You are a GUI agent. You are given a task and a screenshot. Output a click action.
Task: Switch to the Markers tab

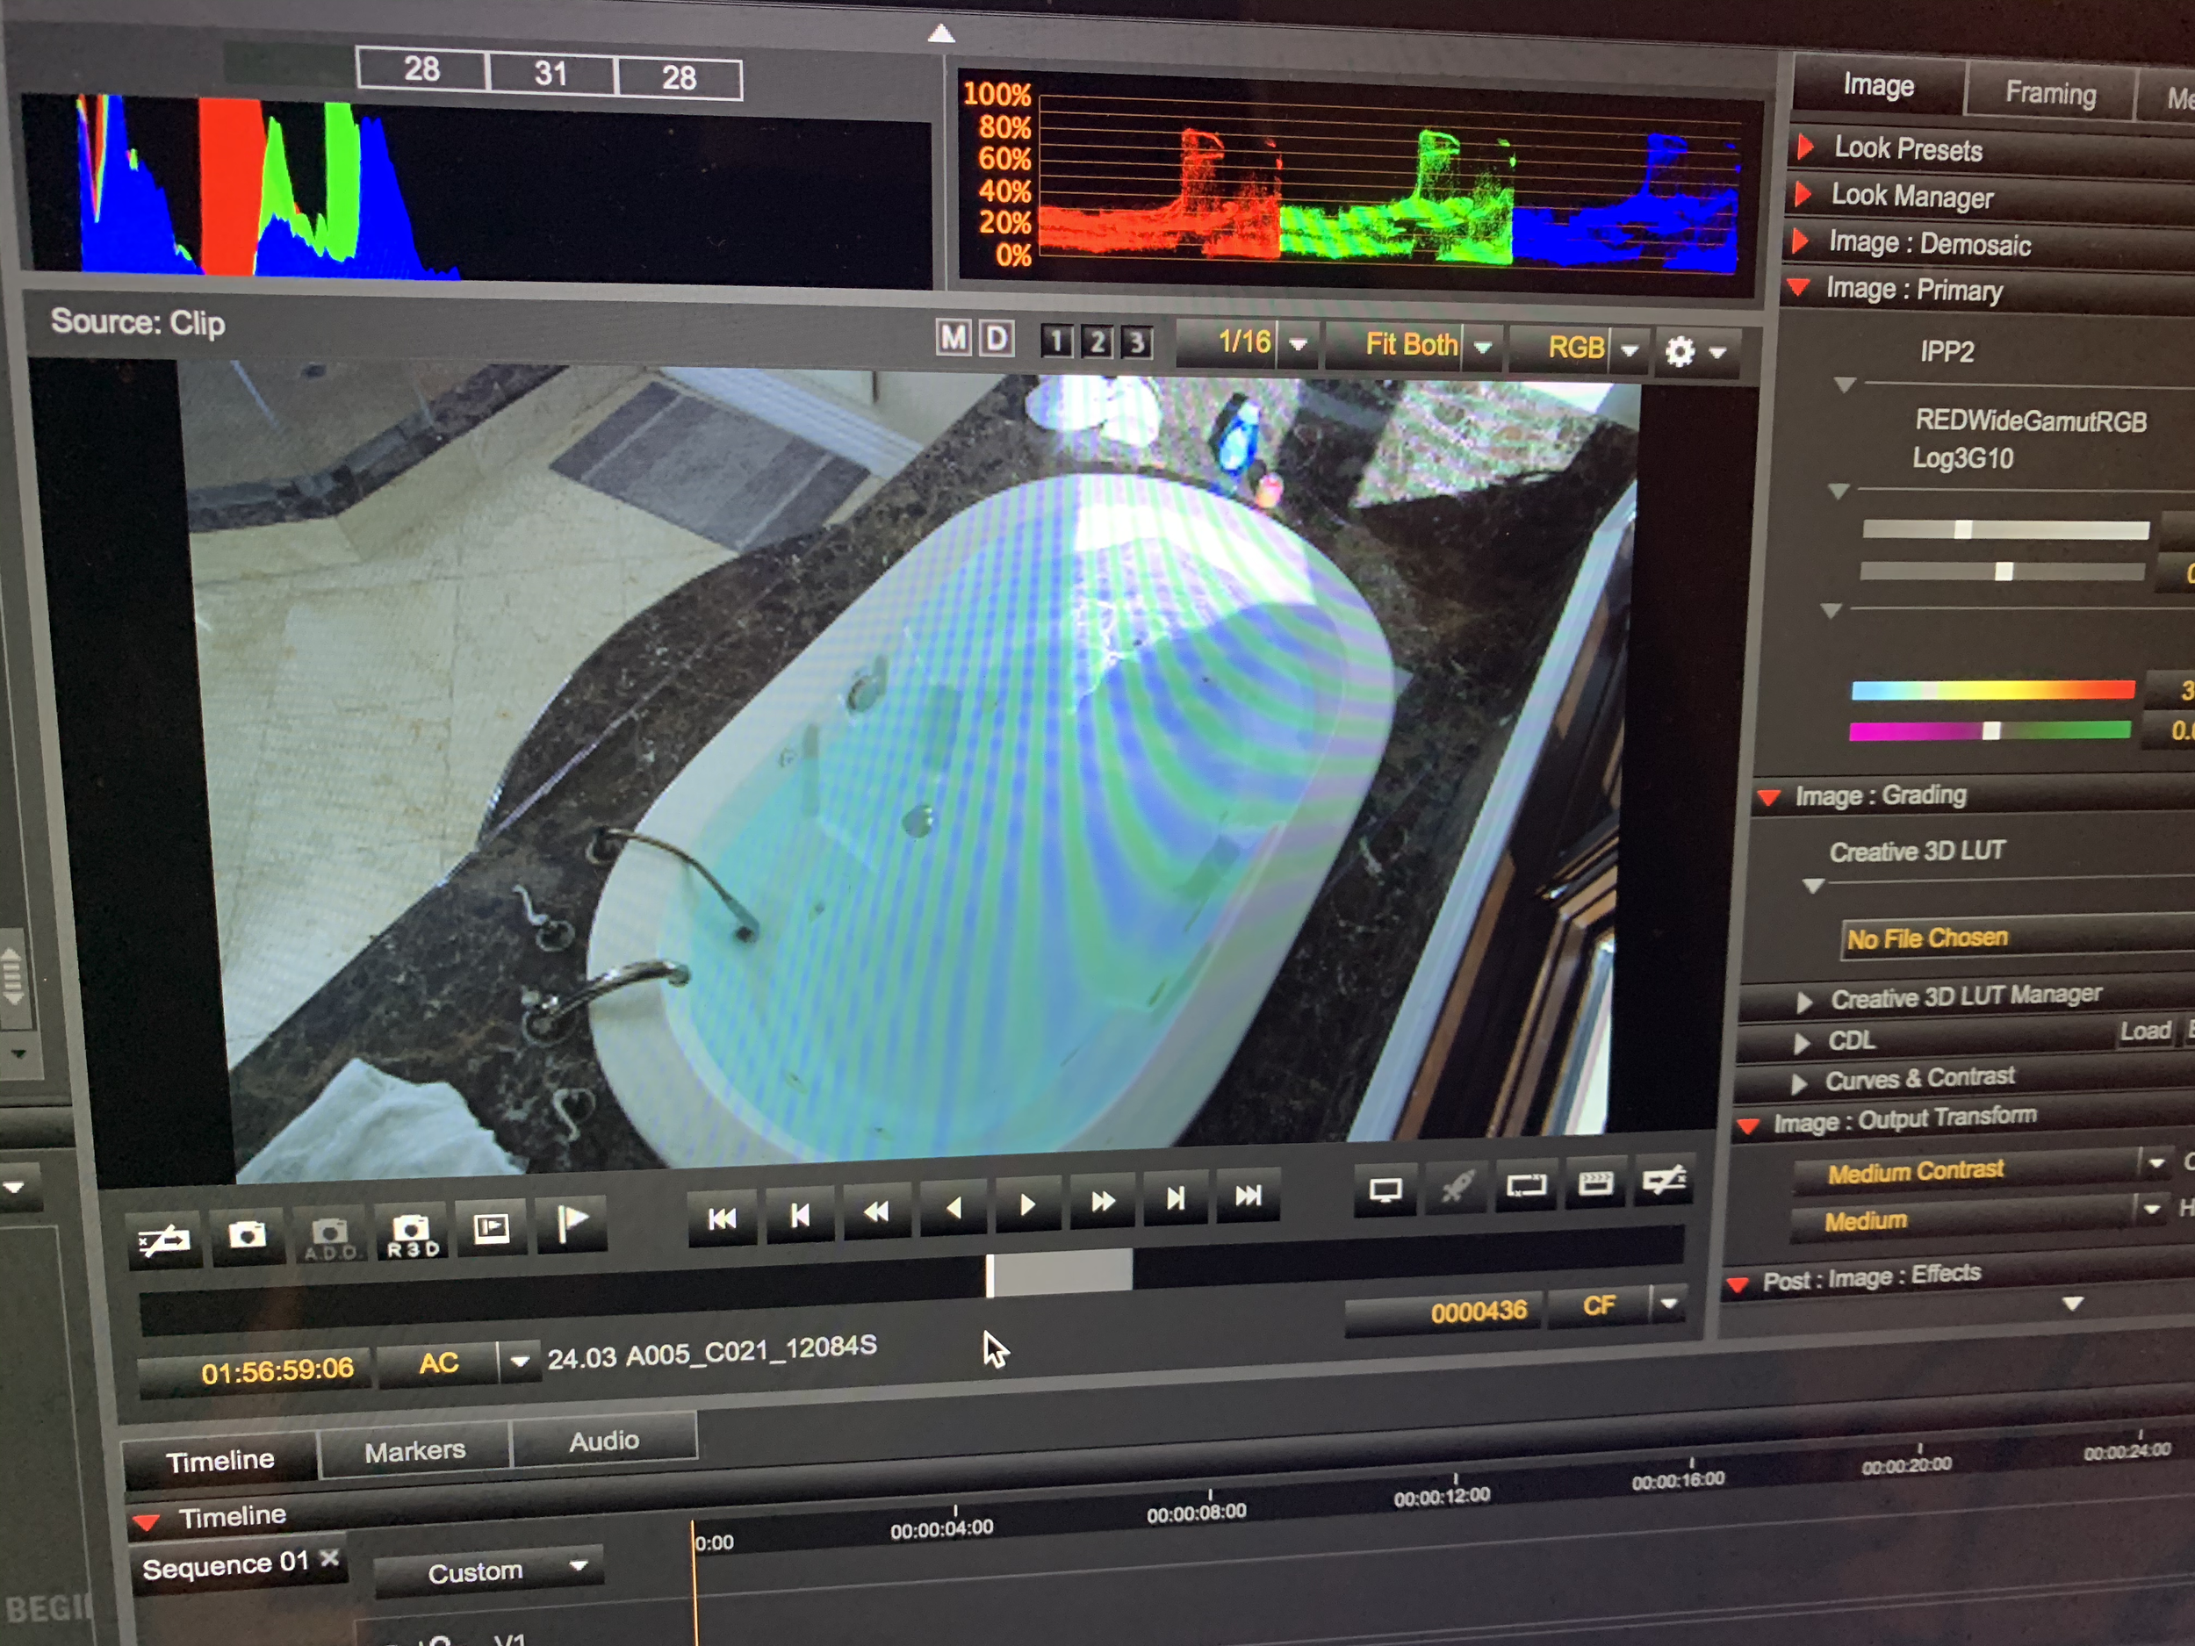tap(414, 1451)
